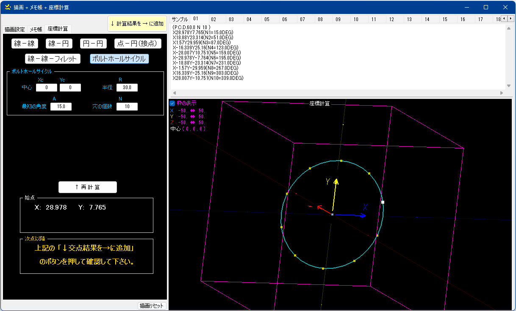Activate the ボルトホールサイクル button
The height and width of the screenshot is (311, 516).
pos(119,59)
